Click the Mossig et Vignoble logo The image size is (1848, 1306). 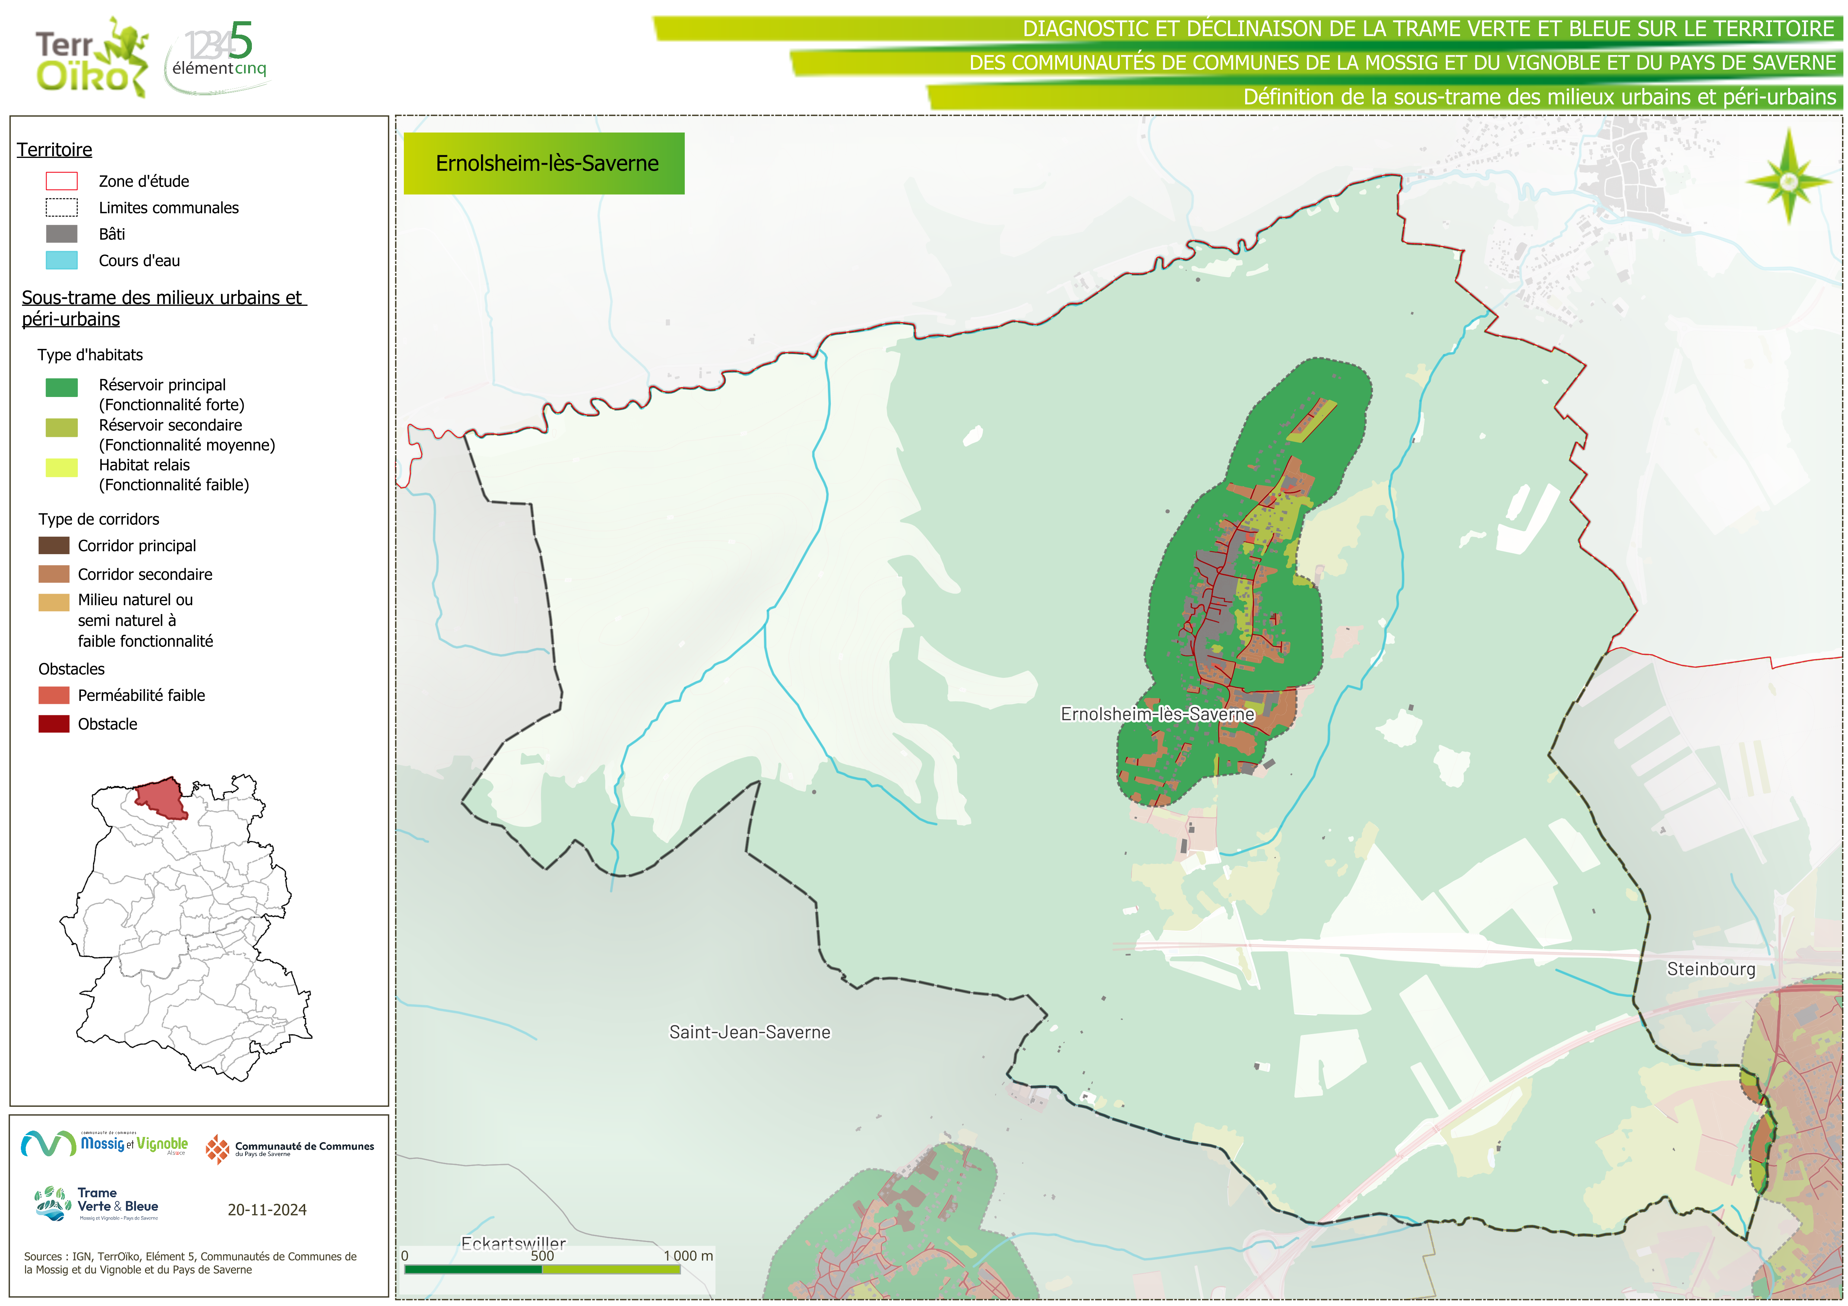pos(105,1144)
